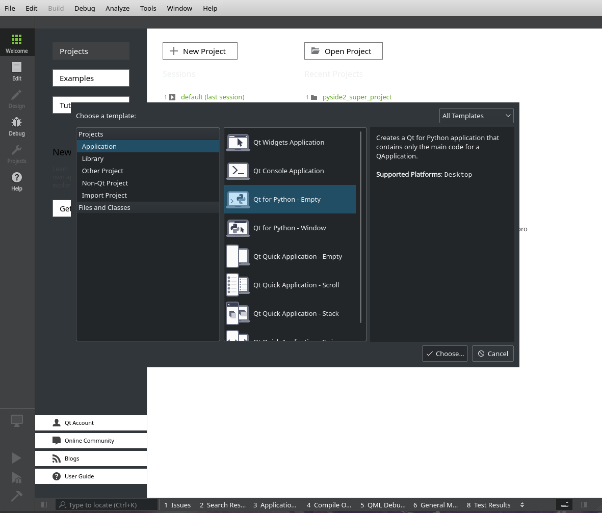Viewport: 602px width, 513px height.
Task: Click the New Project button
Action: [x=200, y=51]
